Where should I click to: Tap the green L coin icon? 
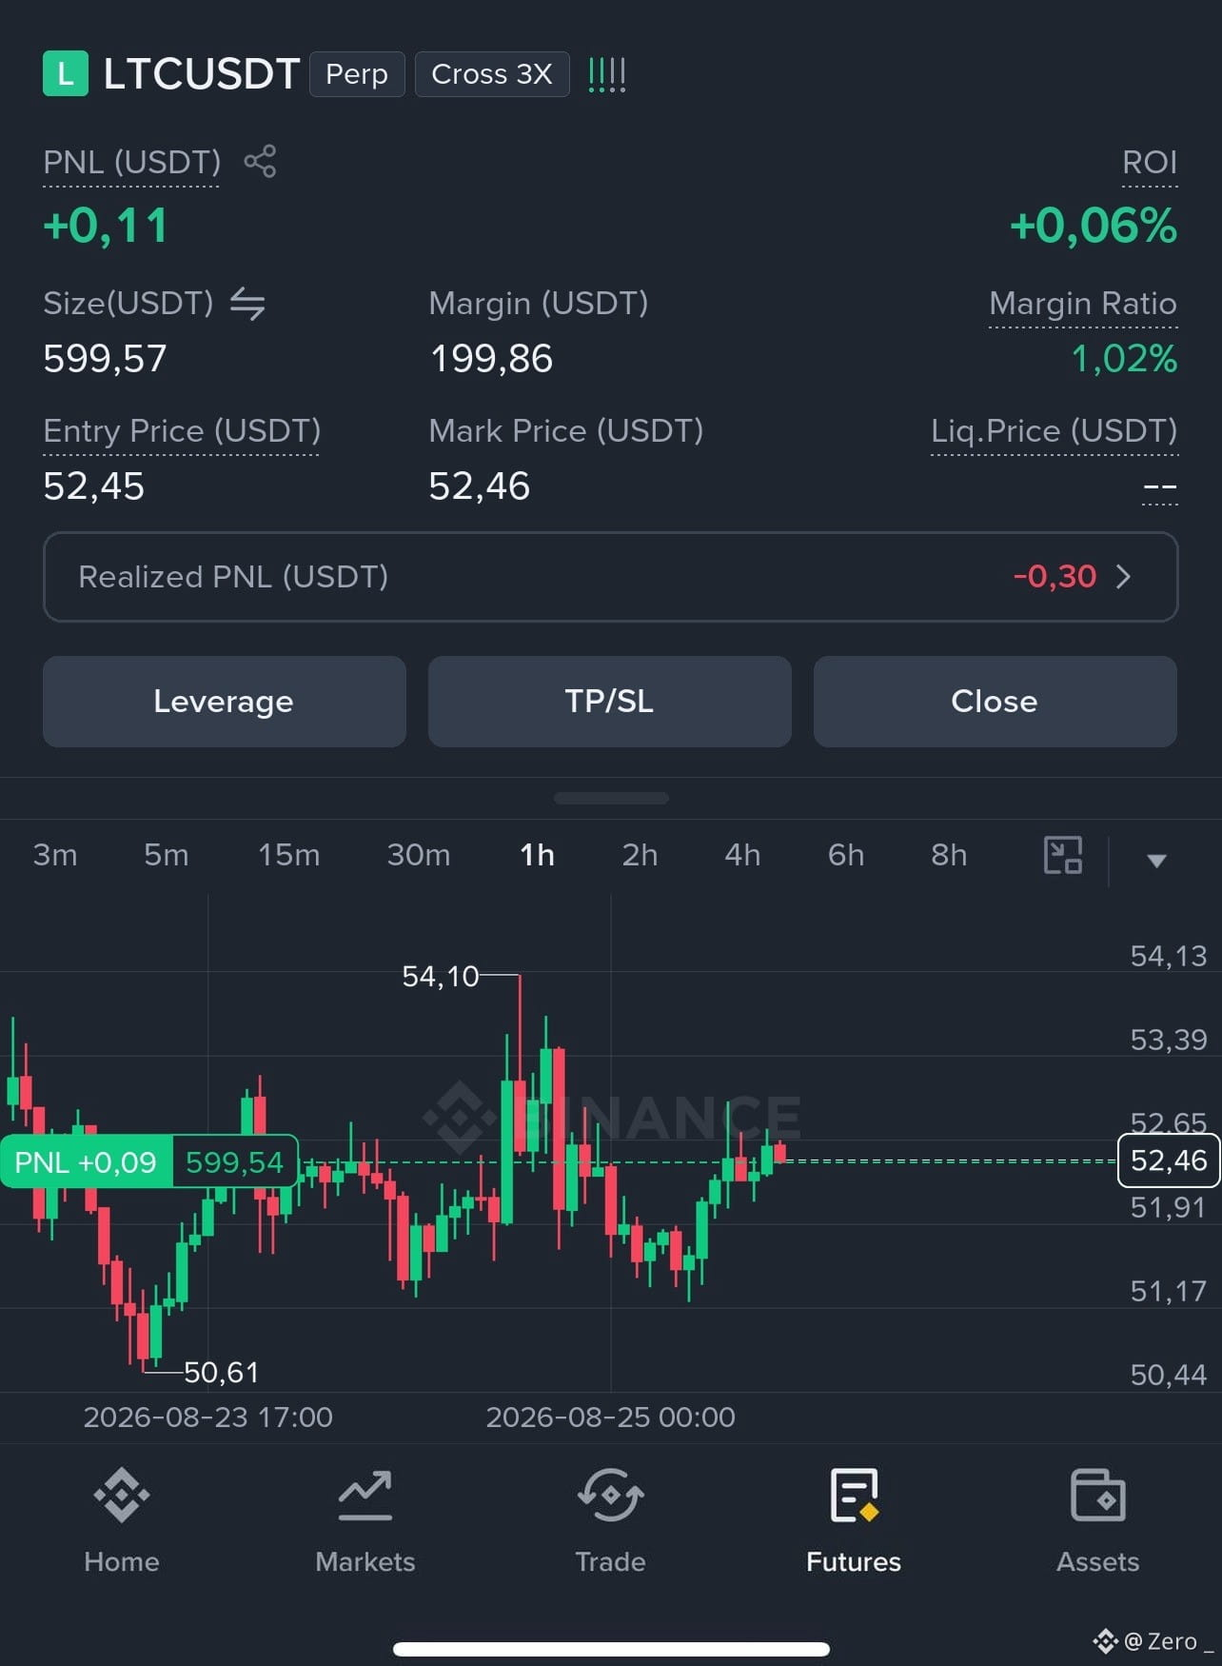pos(66,73)
